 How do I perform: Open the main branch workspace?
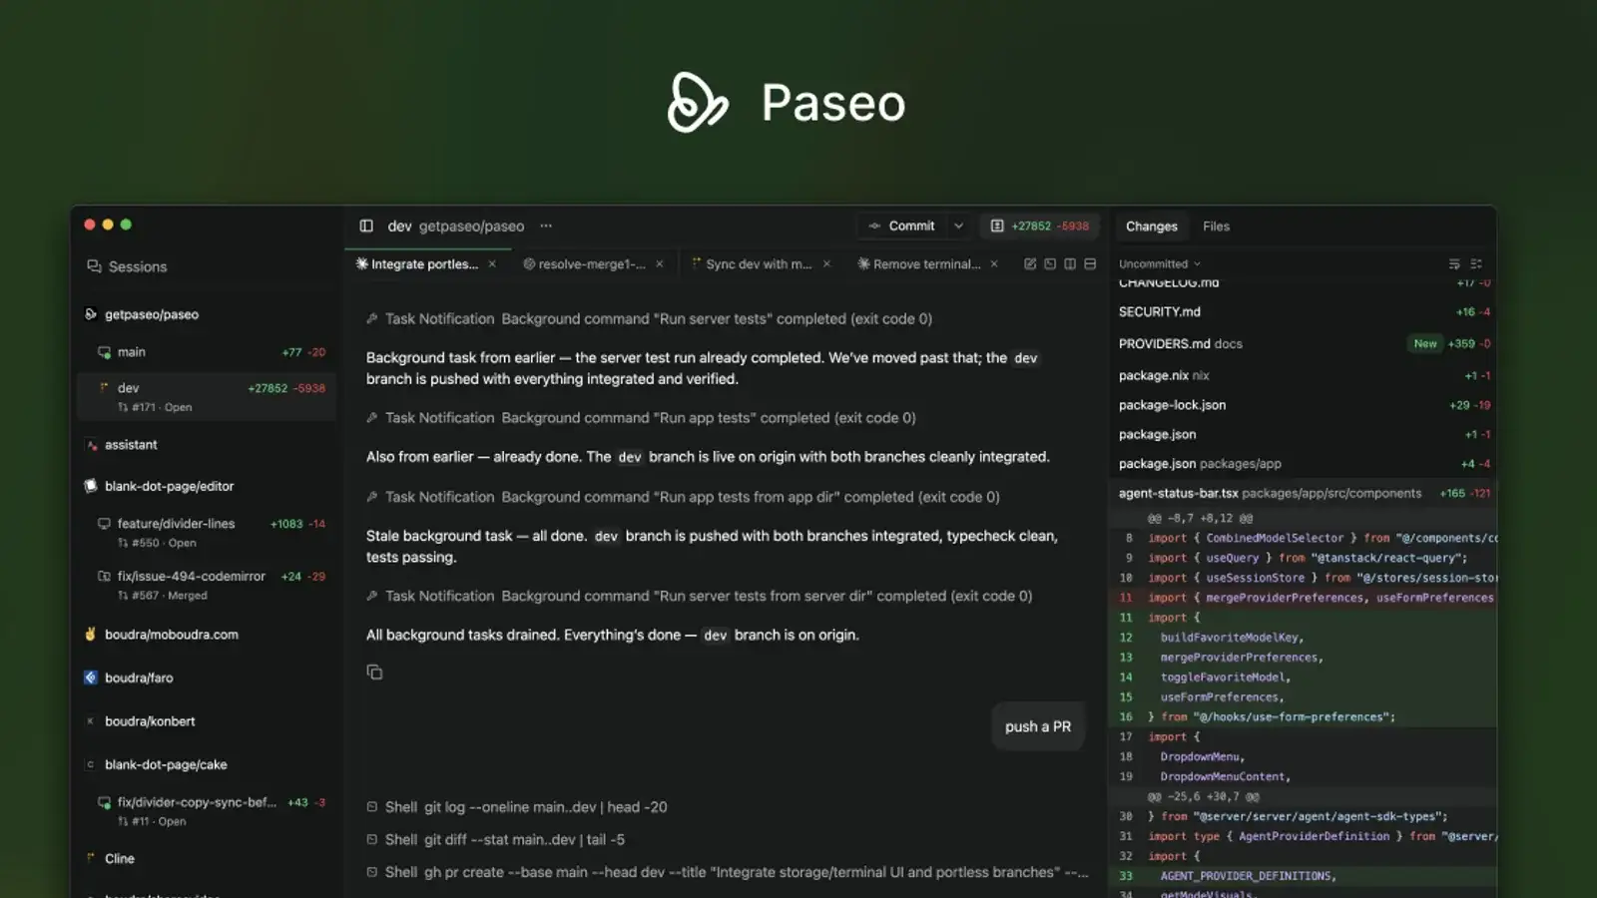click(x=207, y=352)
